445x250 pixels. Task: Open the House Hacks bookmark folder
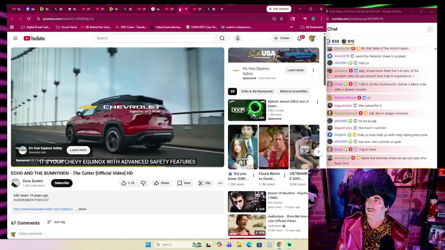click(x=66, y=27)
